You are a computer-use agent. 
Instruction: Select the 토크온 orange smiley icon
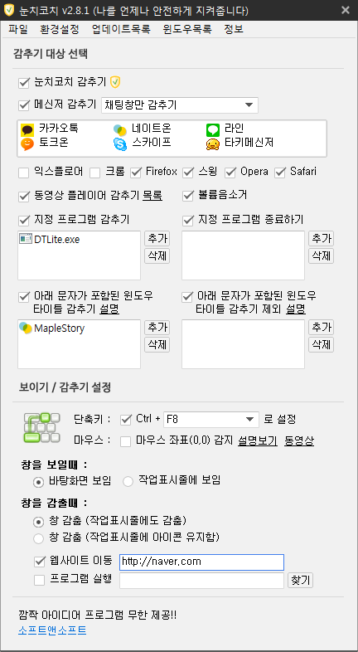click(27, 144)
